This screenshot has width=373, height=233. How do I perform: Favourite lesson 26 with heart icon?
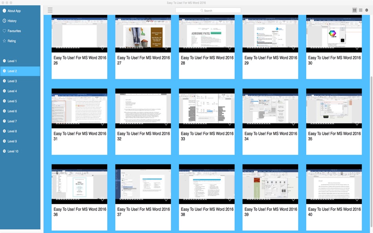(x=102, y=48)
